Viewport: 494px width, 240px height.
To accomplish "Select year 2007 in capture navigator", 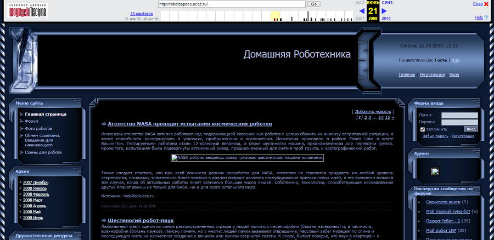I will (360, 19).
